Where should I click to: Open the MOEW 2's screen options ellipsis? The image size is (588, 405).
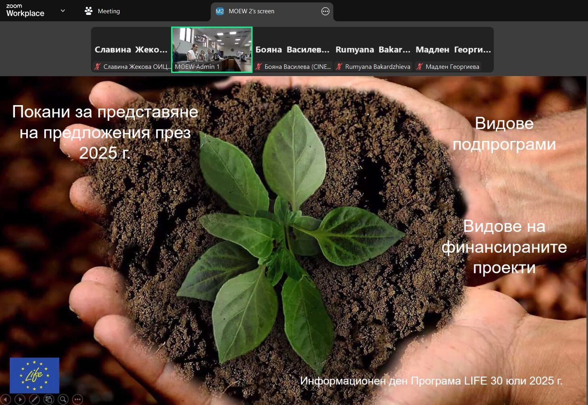[325, 11]
